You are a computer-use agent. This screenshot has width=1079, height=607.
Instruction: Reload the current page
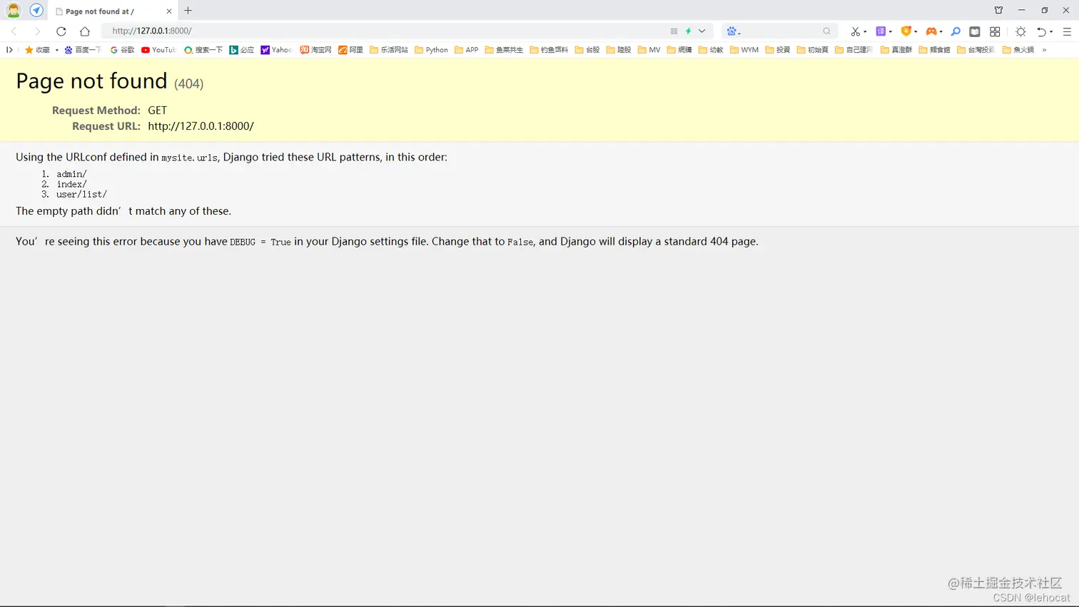[61, 31]
